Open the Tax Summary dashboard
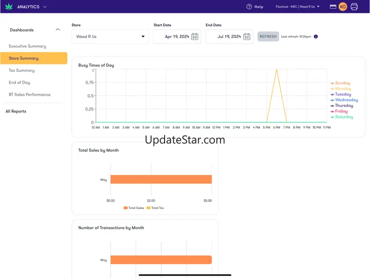370x278 pixels. click(x=22, y=70)
